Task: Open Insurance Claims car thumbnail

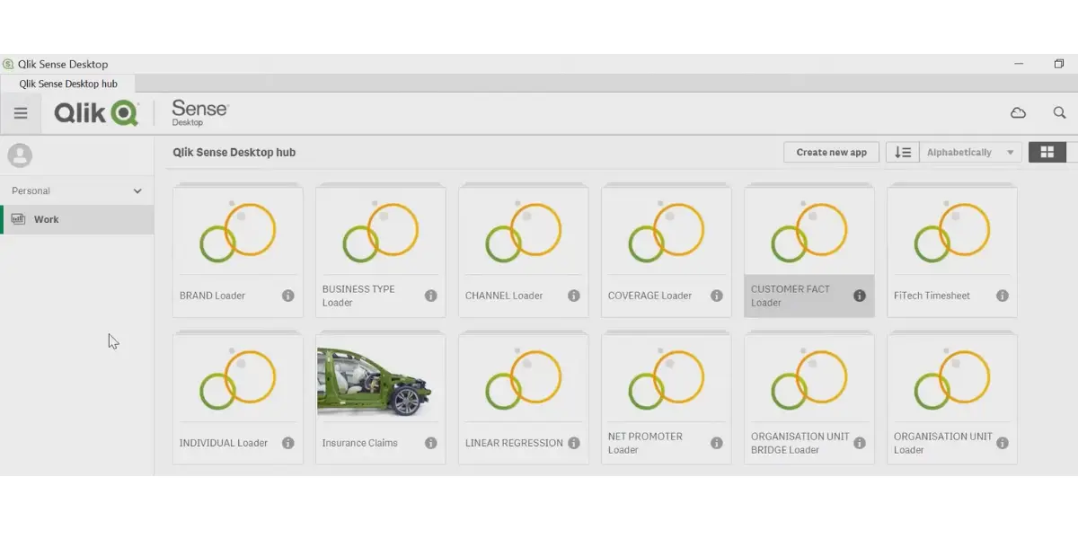Action: [x=381, y=378]
